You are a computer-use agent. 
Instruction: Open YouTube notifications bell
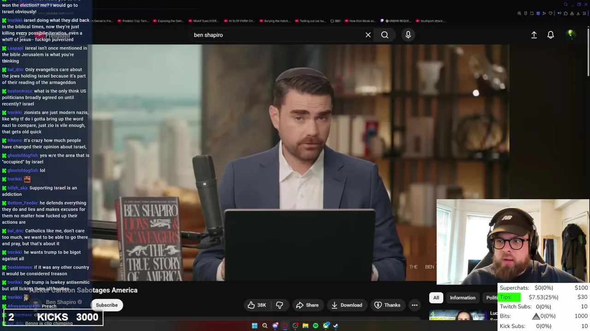pos(550,35)
